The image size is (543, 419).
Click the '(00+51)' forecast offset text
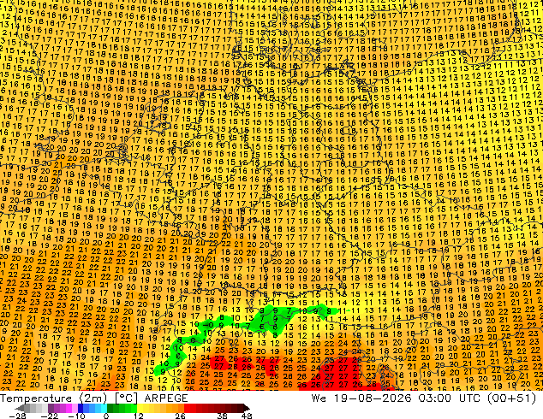coord(512,398)
